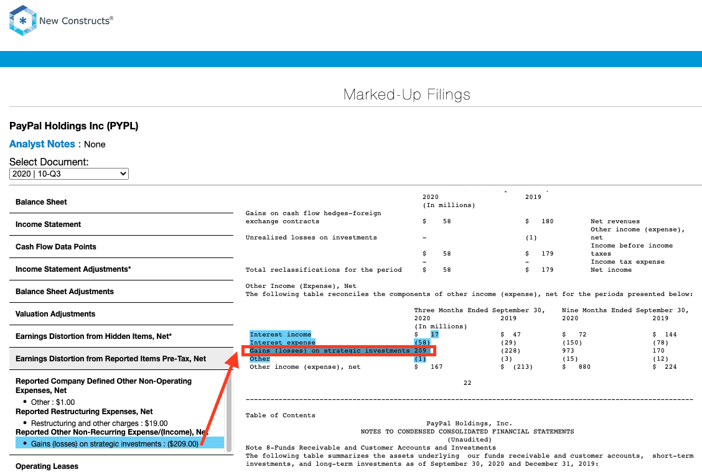The height and width of the screenshot is (472, 702).
Task: Expand Valuation Adjustments section
Action: click(x=121, y=314)
